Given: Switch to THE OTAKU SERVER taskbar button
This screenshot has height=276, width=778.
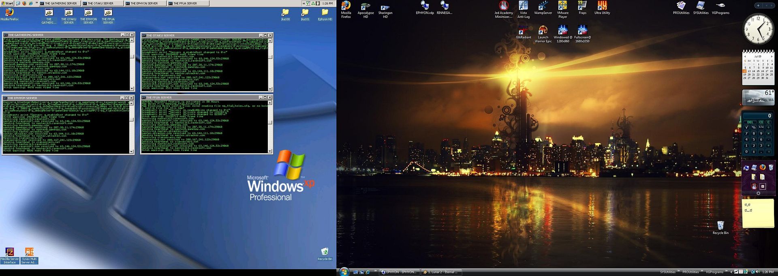Looking at the screenshot, I should pyautogui.click(x=102, y=3).
